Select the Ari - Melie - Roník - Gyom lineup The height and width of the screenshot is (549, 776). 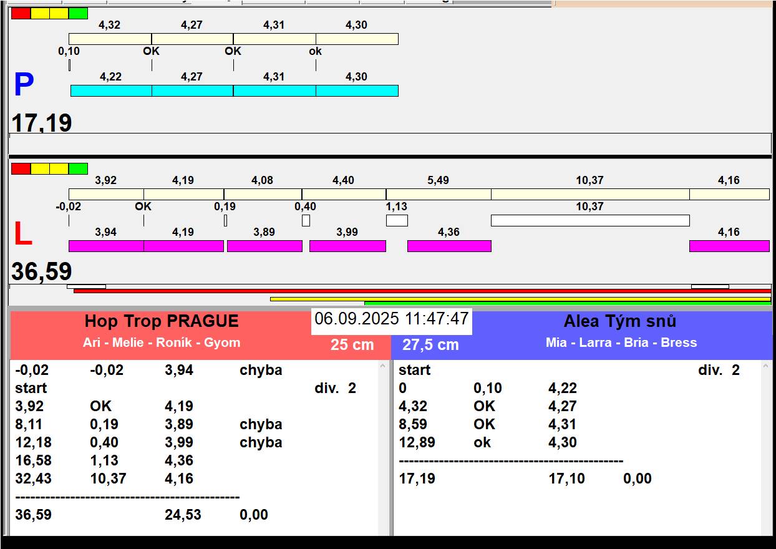click(162, 343)
